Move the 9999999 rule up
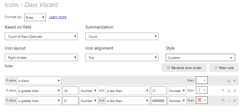The image size is (241, 112). (x=223, y=100)
